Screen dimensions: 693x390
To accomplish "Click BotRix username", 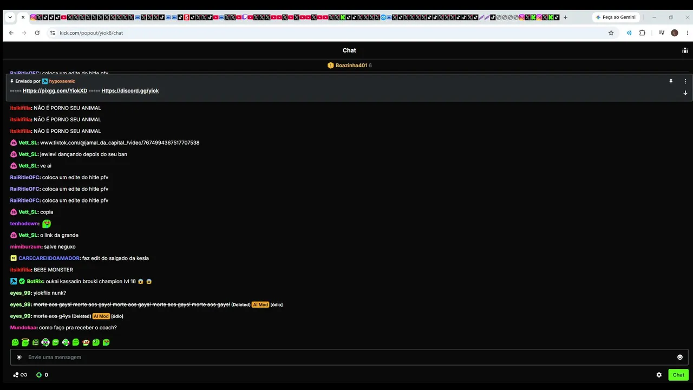I will pos(35,282).
